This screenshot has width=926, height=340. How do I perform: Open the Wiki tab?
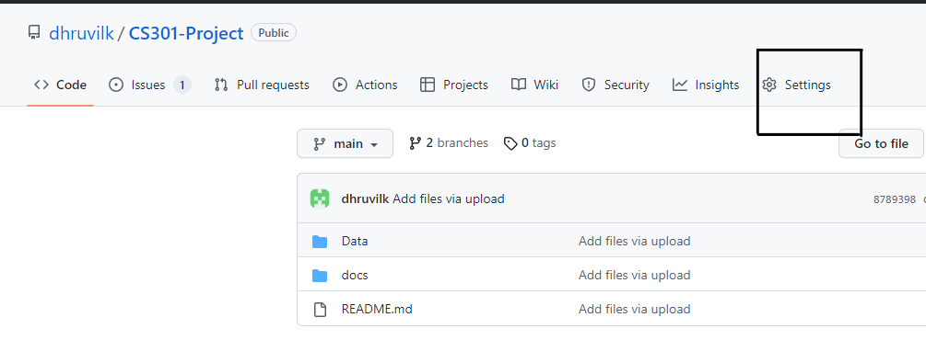(534, 85)
